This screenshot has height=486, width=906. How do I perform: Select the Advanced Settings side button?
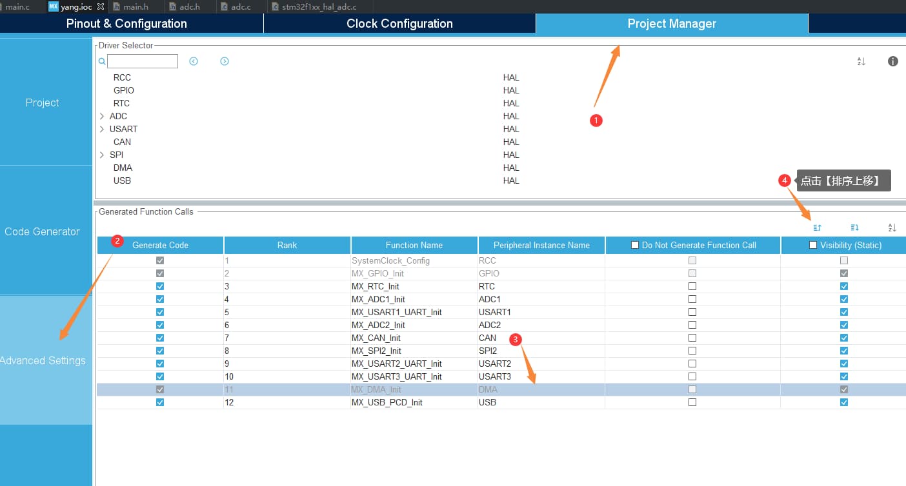click(43, 360)
